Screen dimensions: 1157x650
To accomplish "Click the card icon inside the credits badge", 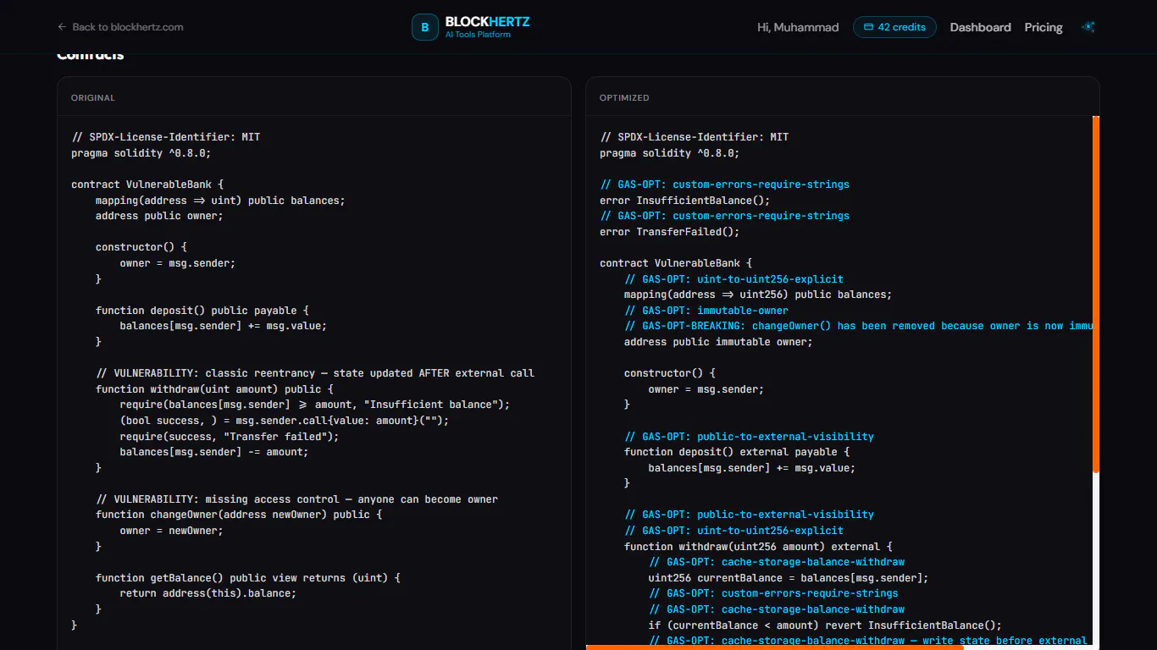I will (868, 27).
